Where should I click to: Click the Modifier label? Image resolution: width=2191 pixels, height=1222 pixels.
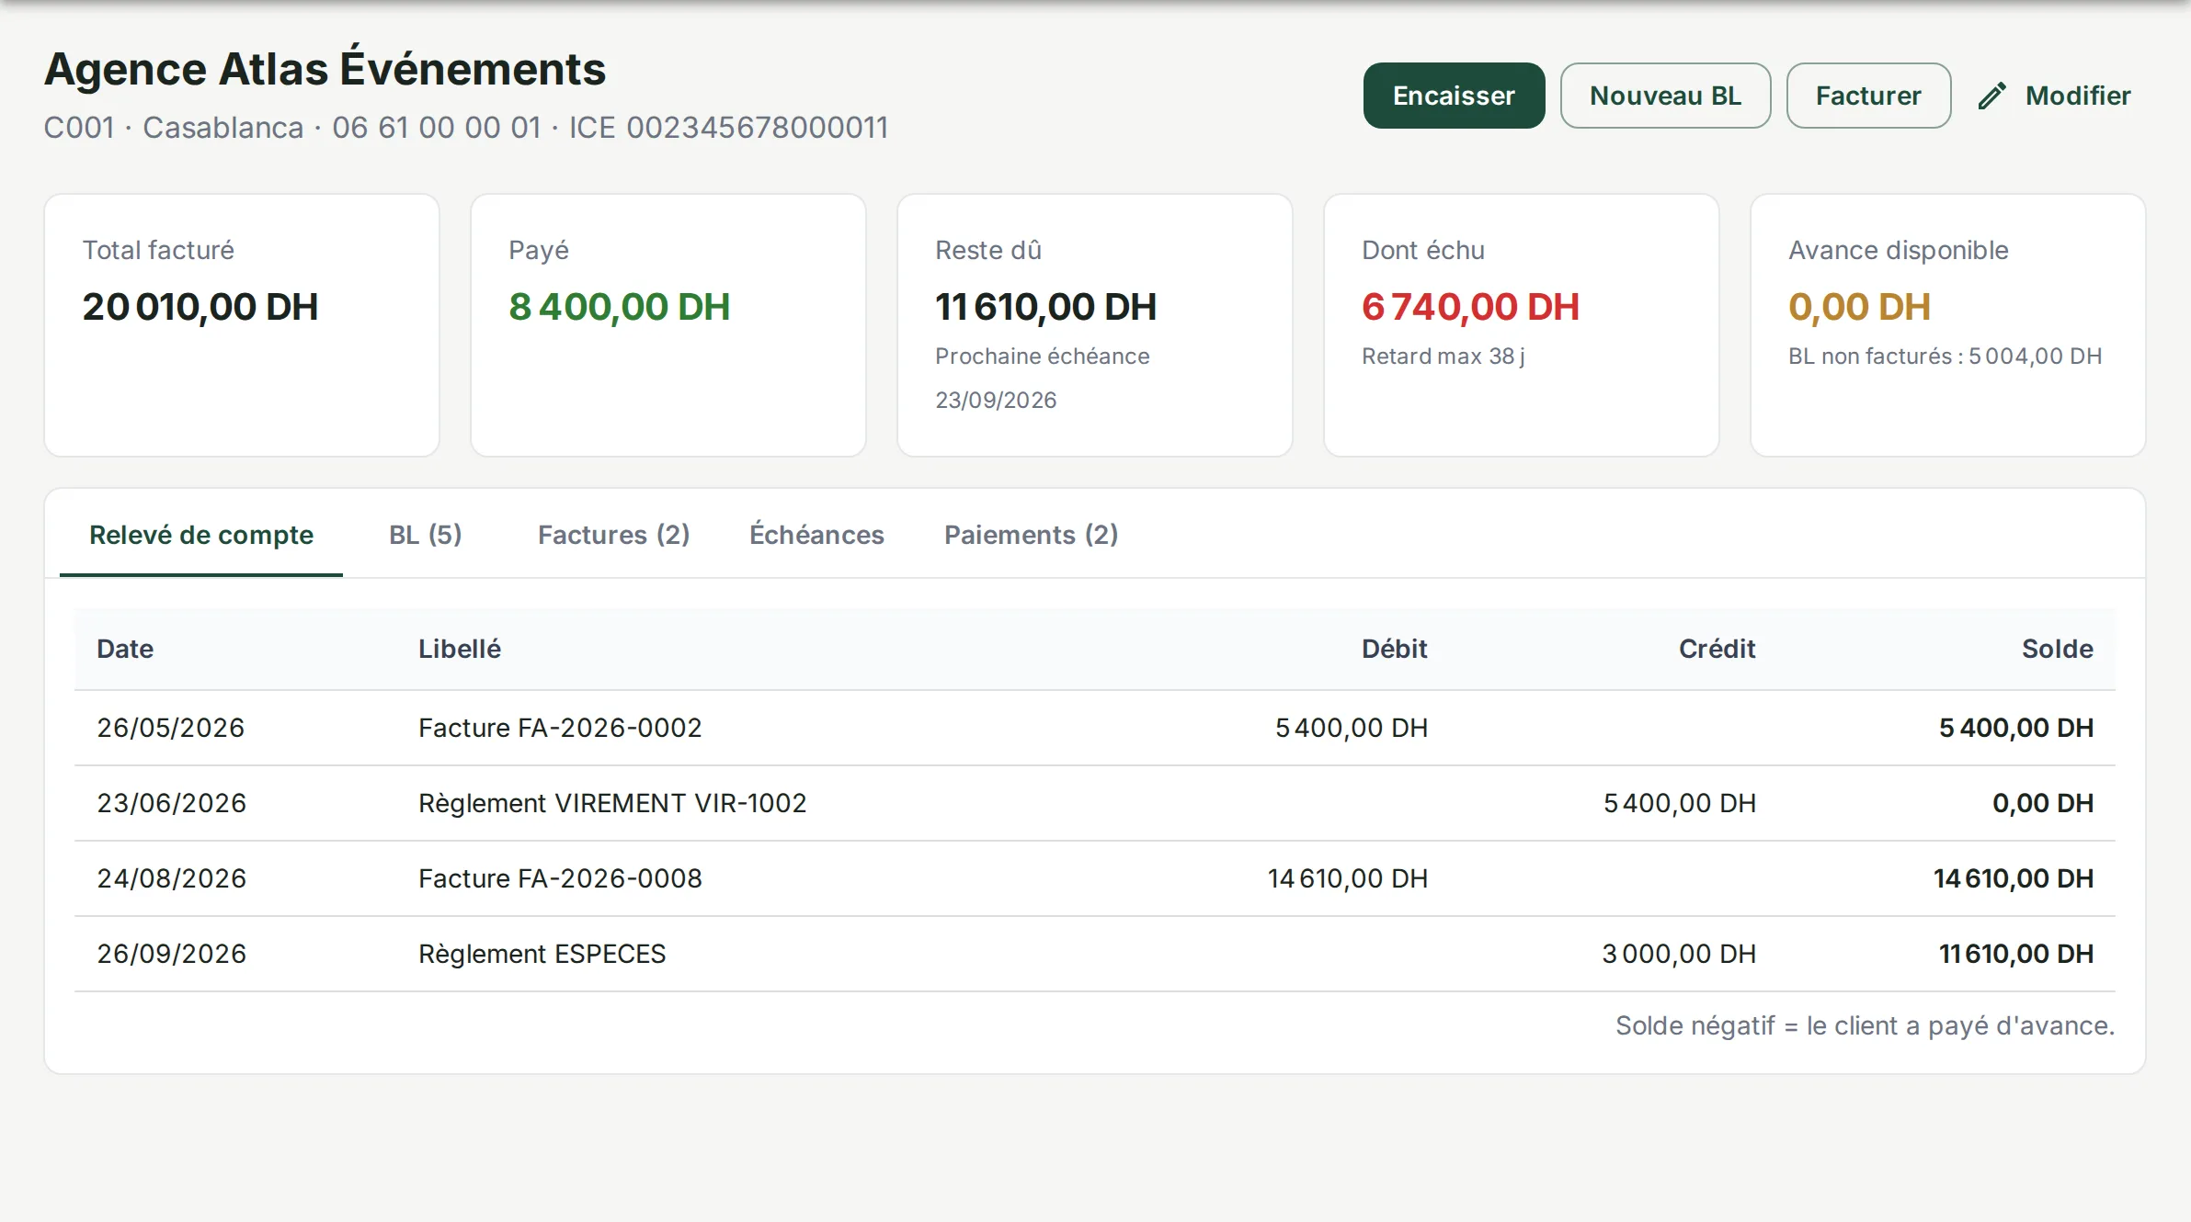point(2078,96)
